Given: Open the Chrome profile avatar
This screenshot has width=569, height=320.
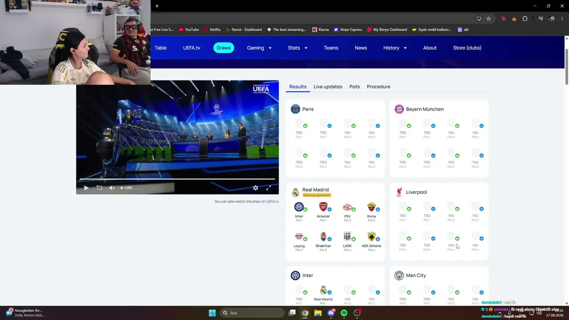Looking at the screenshot, I should click(552, 19).
